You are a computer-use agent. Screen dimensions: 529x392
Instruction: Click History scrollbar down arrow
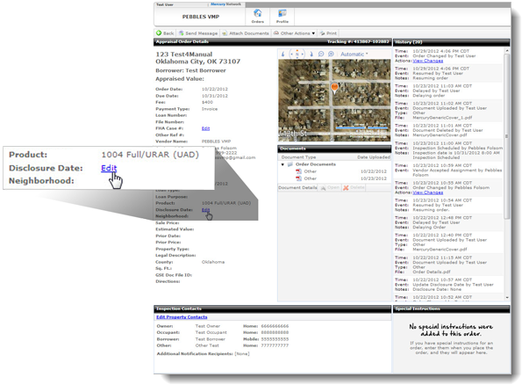point(507,297)
